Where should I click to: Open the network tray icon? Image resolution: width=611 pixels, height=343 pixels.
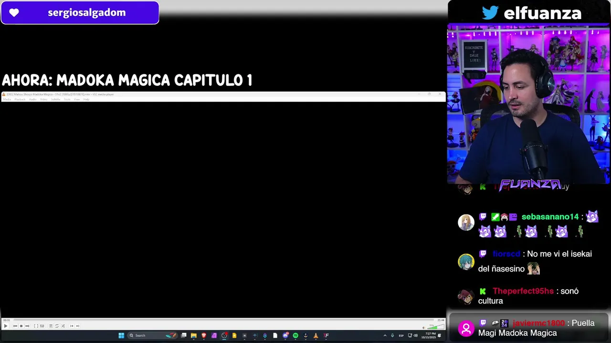coord(410,335)
